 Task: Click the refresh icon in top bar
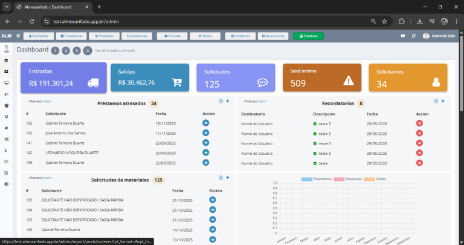point(413,36)
